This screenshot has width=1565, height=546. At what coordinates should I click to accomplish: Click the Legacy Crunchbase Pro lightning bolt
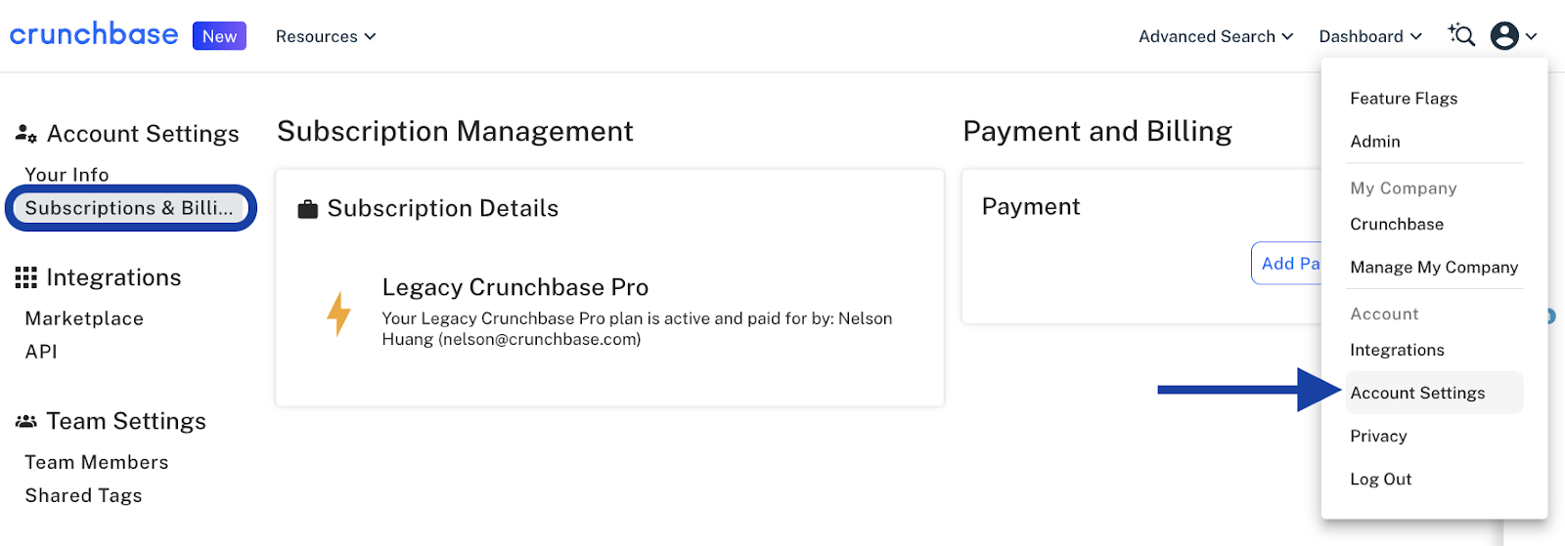coord(338,314)
